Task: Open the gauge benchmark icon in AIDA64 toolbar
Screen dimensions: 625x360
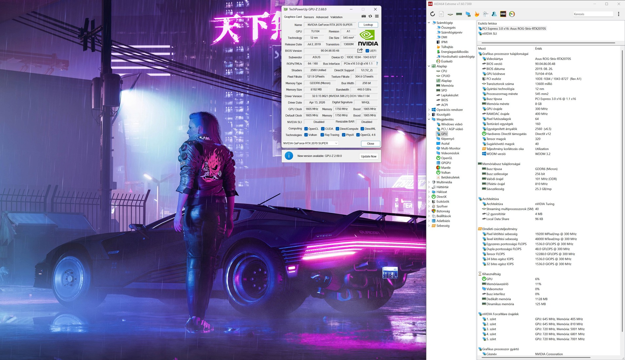Action: [512, 14]
